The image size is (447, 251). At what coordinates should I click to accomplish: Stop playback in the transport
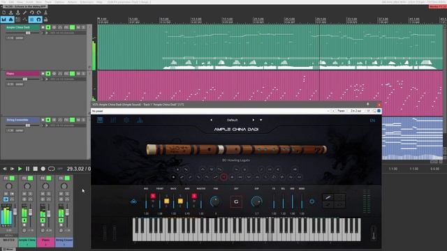point(36,169)
